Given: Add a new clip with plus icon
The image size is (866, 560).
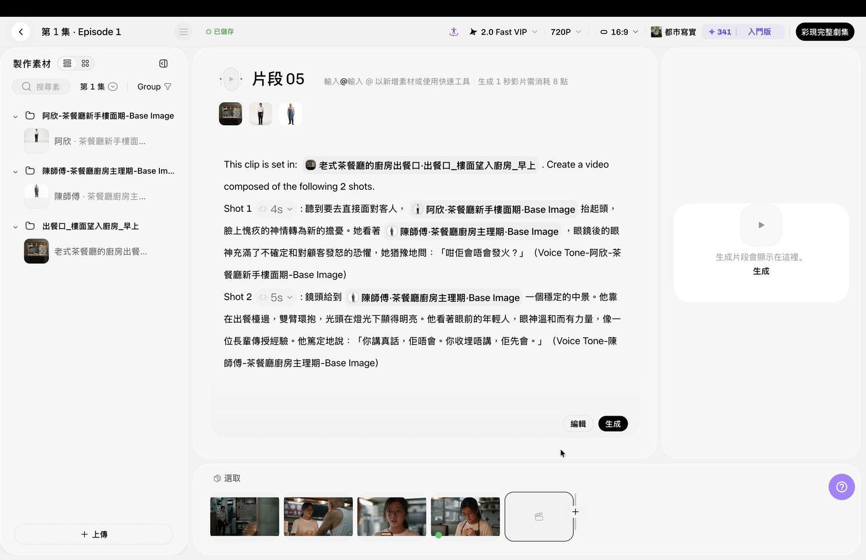Looking at the screenshot, I should pyautogui.click(x=576, y=512).
